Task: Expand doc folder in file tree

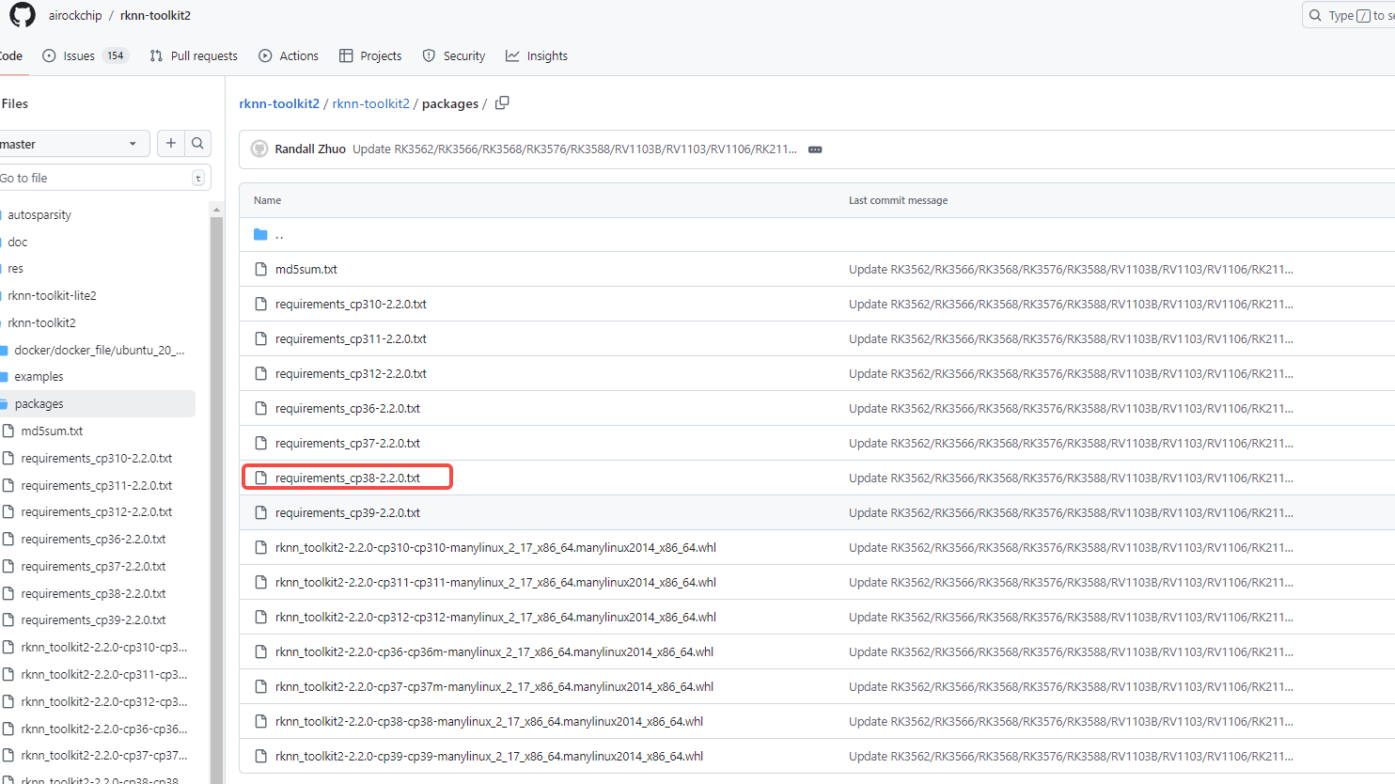Action: coord(18,242)
